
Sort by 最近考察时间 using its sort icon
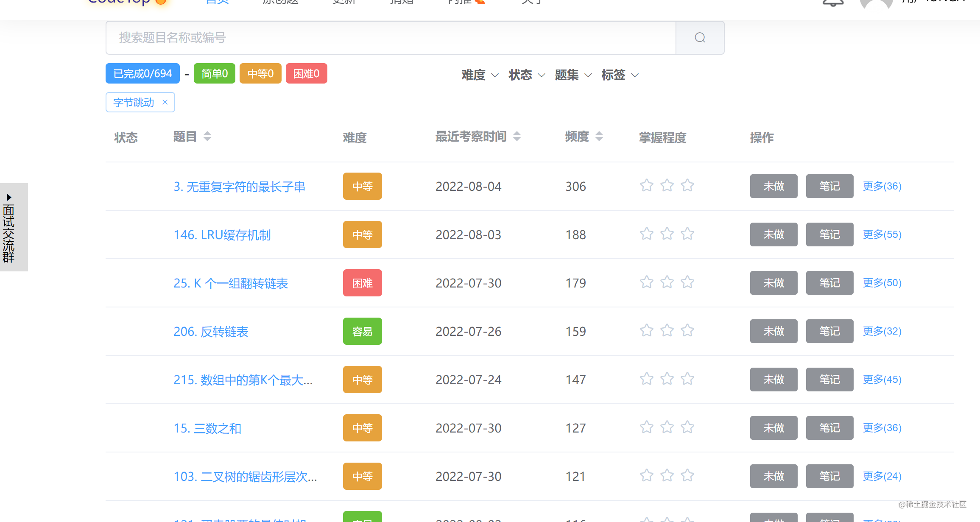(x=517, y=136)
